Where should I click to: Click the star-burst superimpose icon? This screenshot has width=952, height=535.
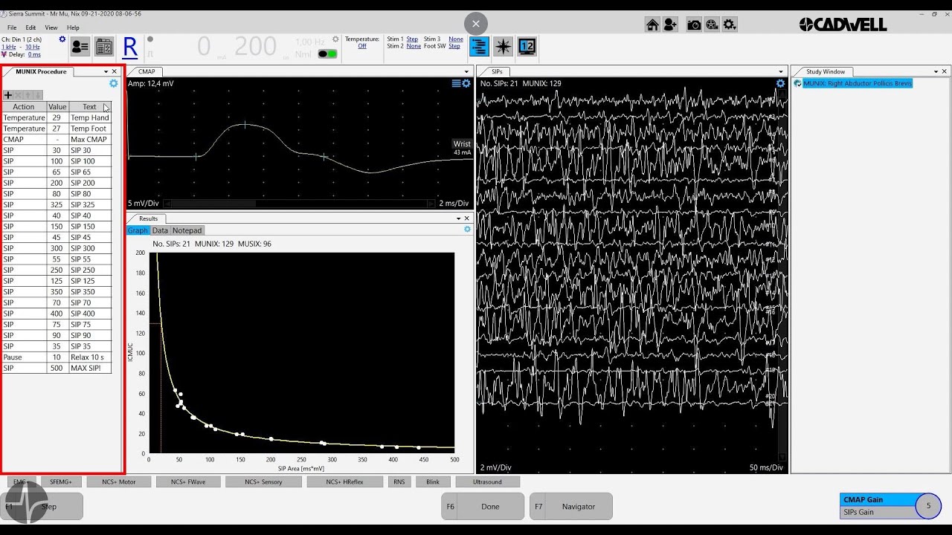pyautogui.click(x=504, y=47)
